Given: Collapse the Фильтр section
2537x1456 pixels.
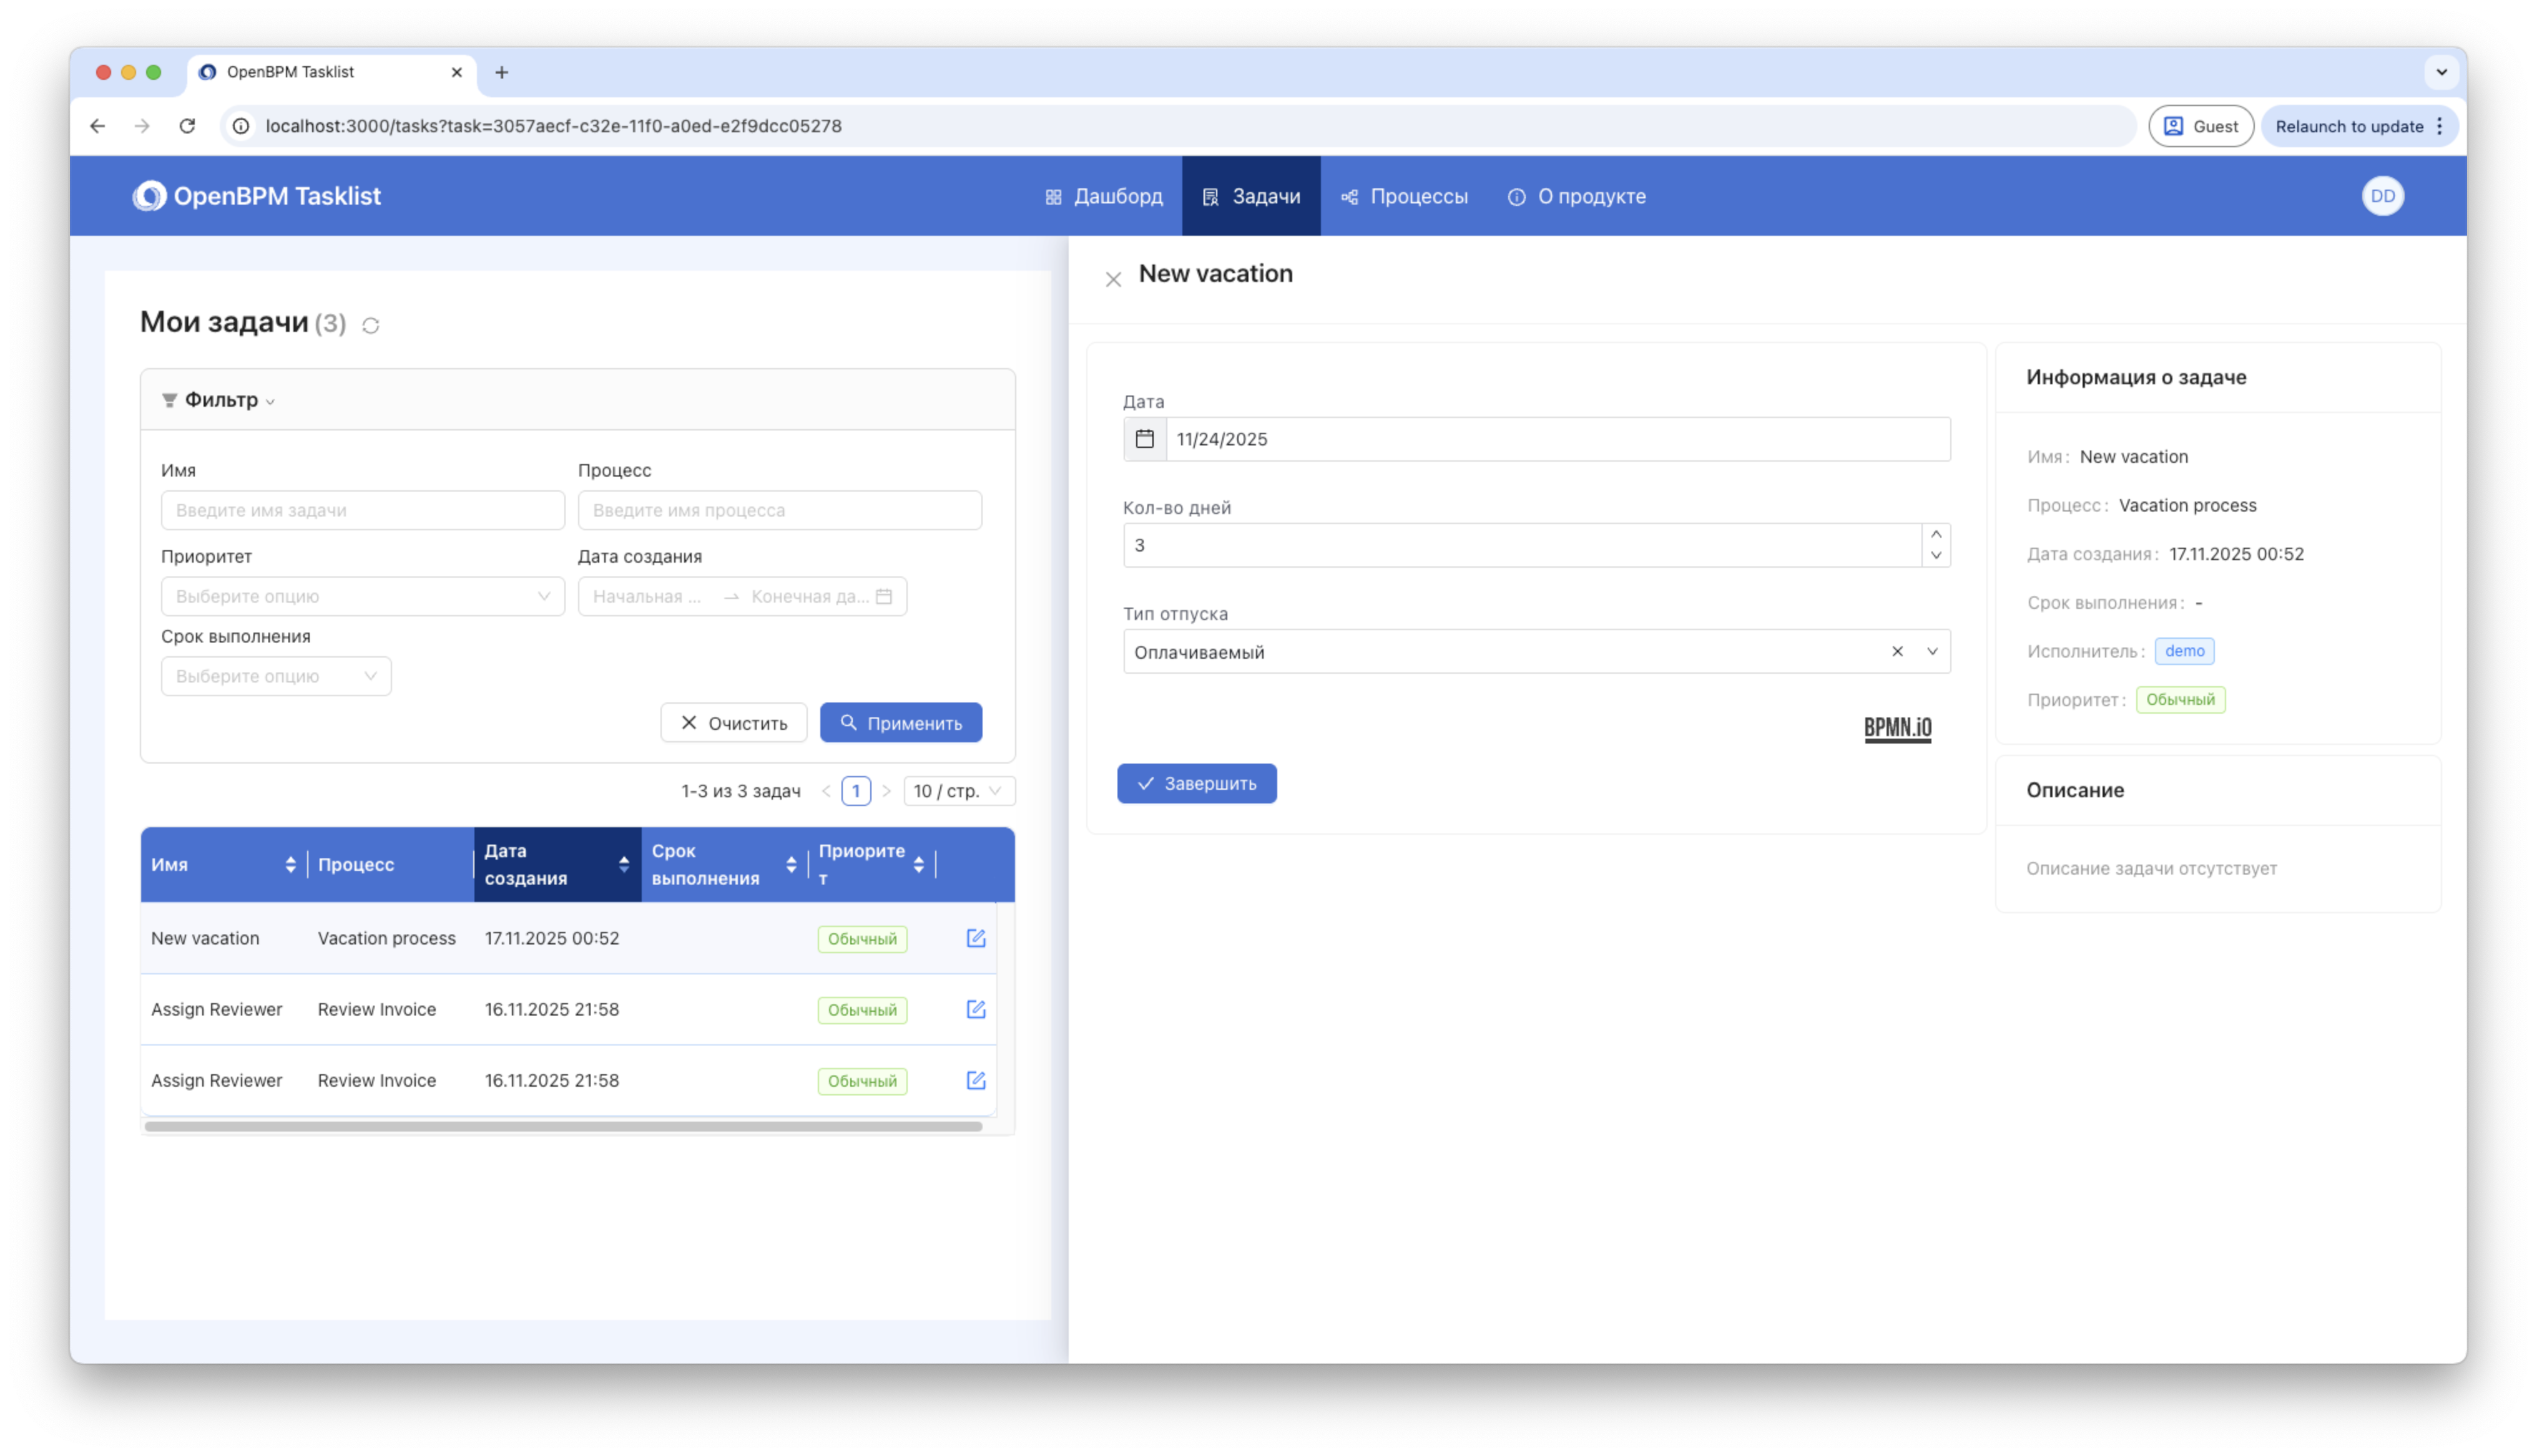Looking at the screenshot, I should [x=219, y=400].
